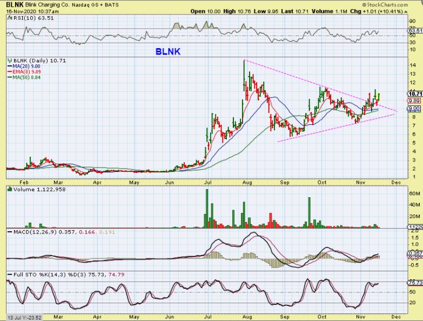Viewport: 423px width, 321px height.
Task: Click the Blink Charging Co. company name
Action: 48,5
